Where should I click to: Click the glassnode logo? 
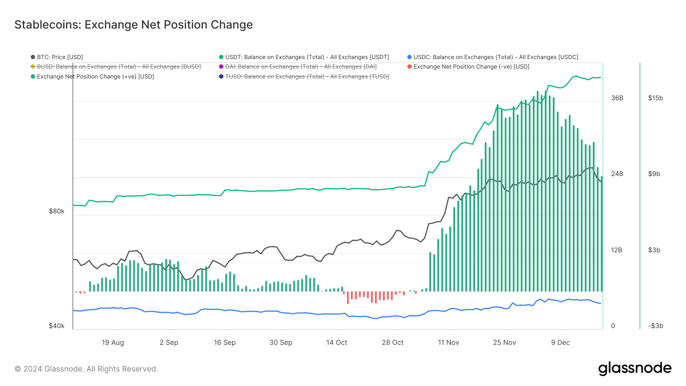tap(635, 368)
